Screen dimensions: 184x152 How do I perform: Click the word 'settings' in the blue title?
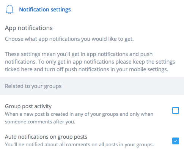click(x=61, y=10)
